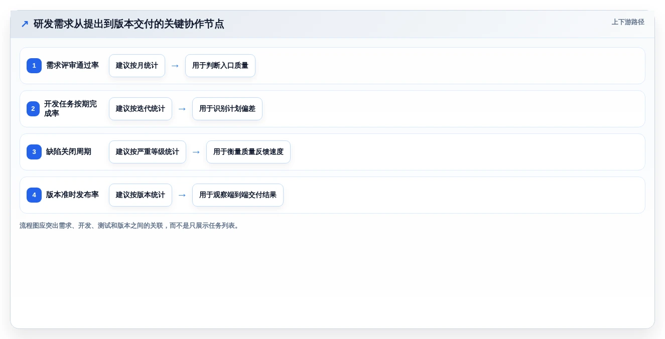Click the step 4 number badge

pyautogui.click(x=34, y=195)
